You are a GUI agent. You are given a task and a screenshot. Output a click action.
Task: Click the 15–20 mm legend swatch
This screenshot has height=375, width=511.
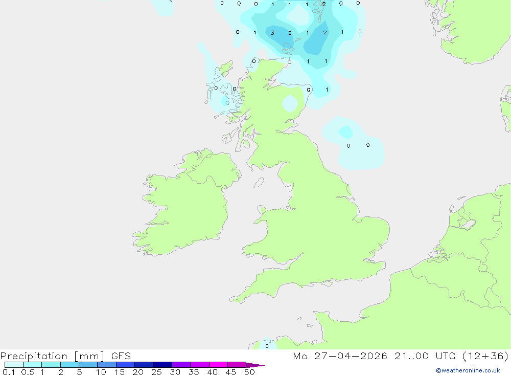[x=126, y=365]
